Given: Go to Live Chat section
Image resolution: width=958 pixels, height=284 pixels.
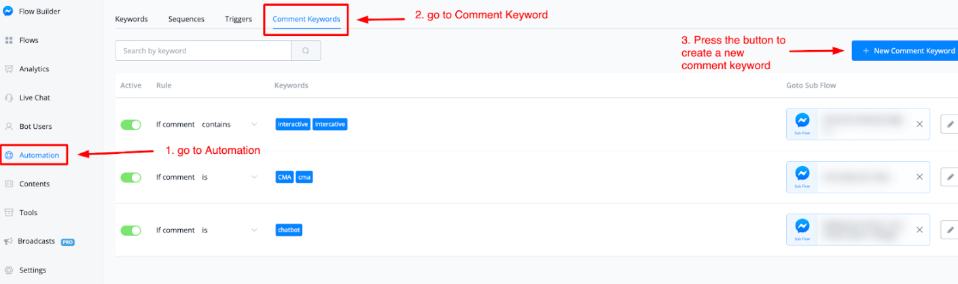Looking at the screenshot, I should click(x=35, y=98).
